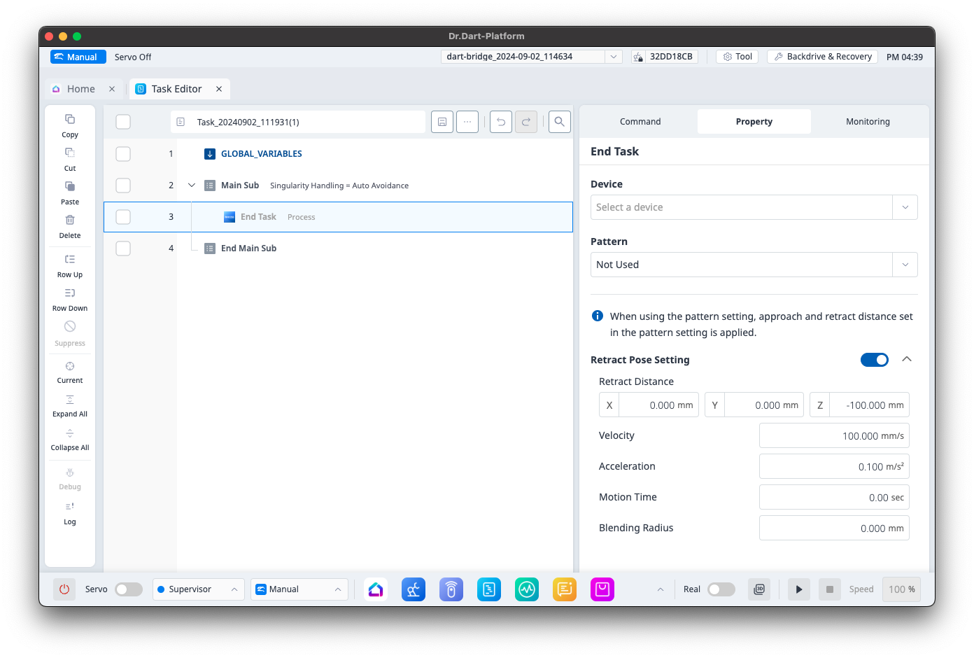Click the red power button icon
This screenshot has height=658, width=974.
[x=64, y=589]
